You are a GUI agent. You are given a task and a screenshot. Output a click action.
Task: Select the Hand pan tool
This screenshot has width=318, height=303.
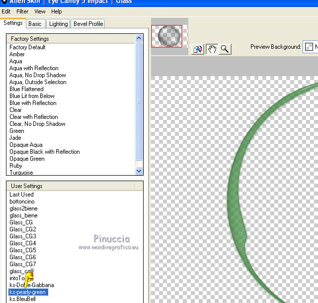[x=212, y=49]
